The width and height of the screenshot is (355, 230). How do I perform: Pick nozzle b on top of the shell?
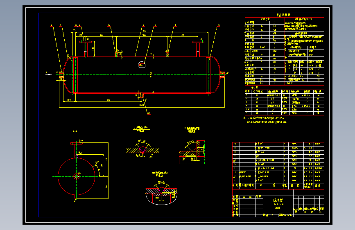pos(117,54)
